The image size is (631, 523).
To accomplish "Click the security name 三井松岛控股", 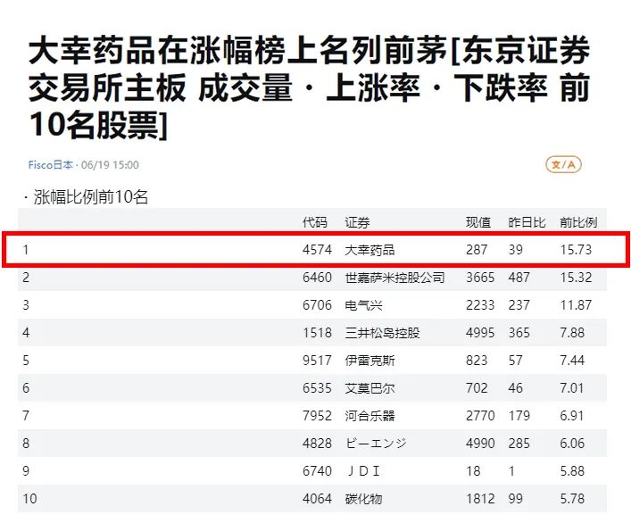I will click(x=382, y=333).
